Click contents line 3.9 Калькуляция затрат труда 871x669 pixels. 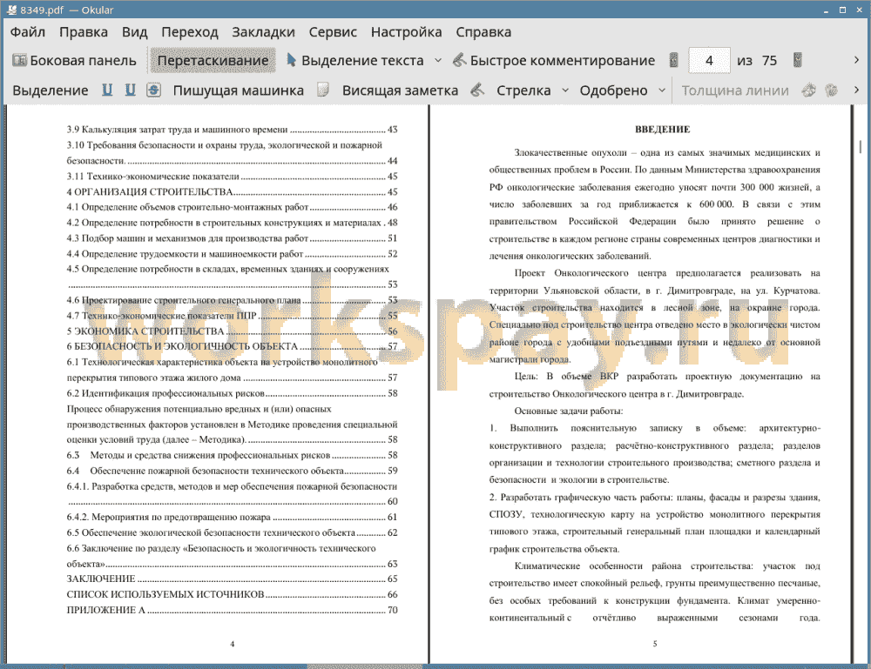(x=233, y=130)
